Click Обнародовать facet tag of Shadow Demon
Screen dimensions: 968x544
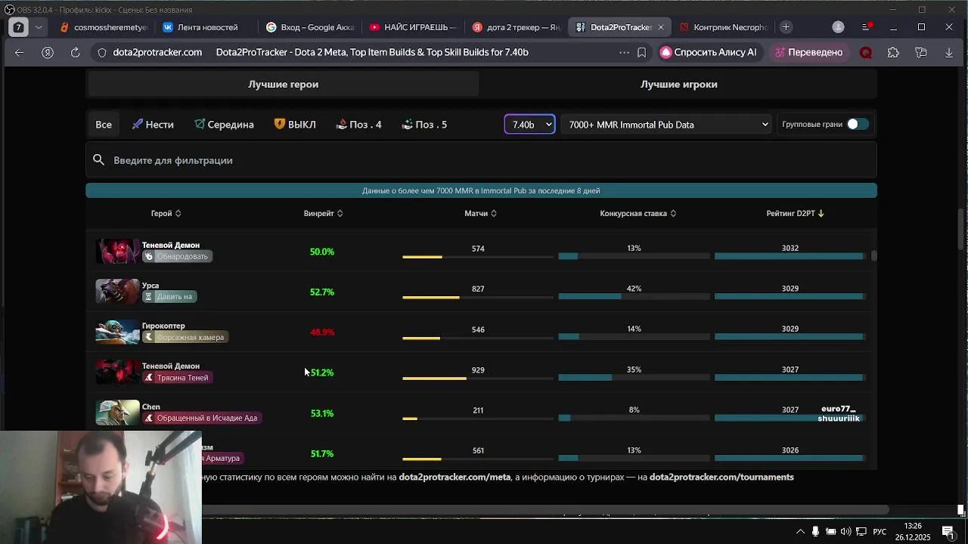coord(177,256)
